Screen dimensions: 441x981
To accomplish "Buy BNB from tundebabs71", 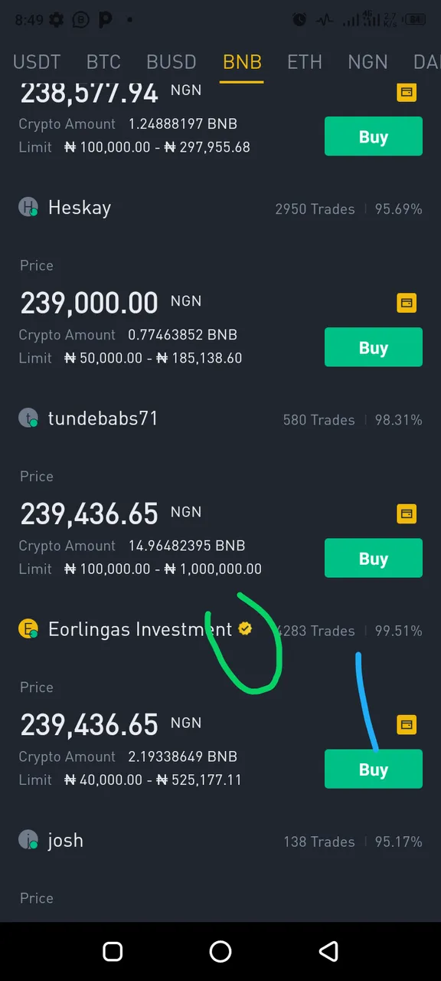I will [x=374, y=558].
